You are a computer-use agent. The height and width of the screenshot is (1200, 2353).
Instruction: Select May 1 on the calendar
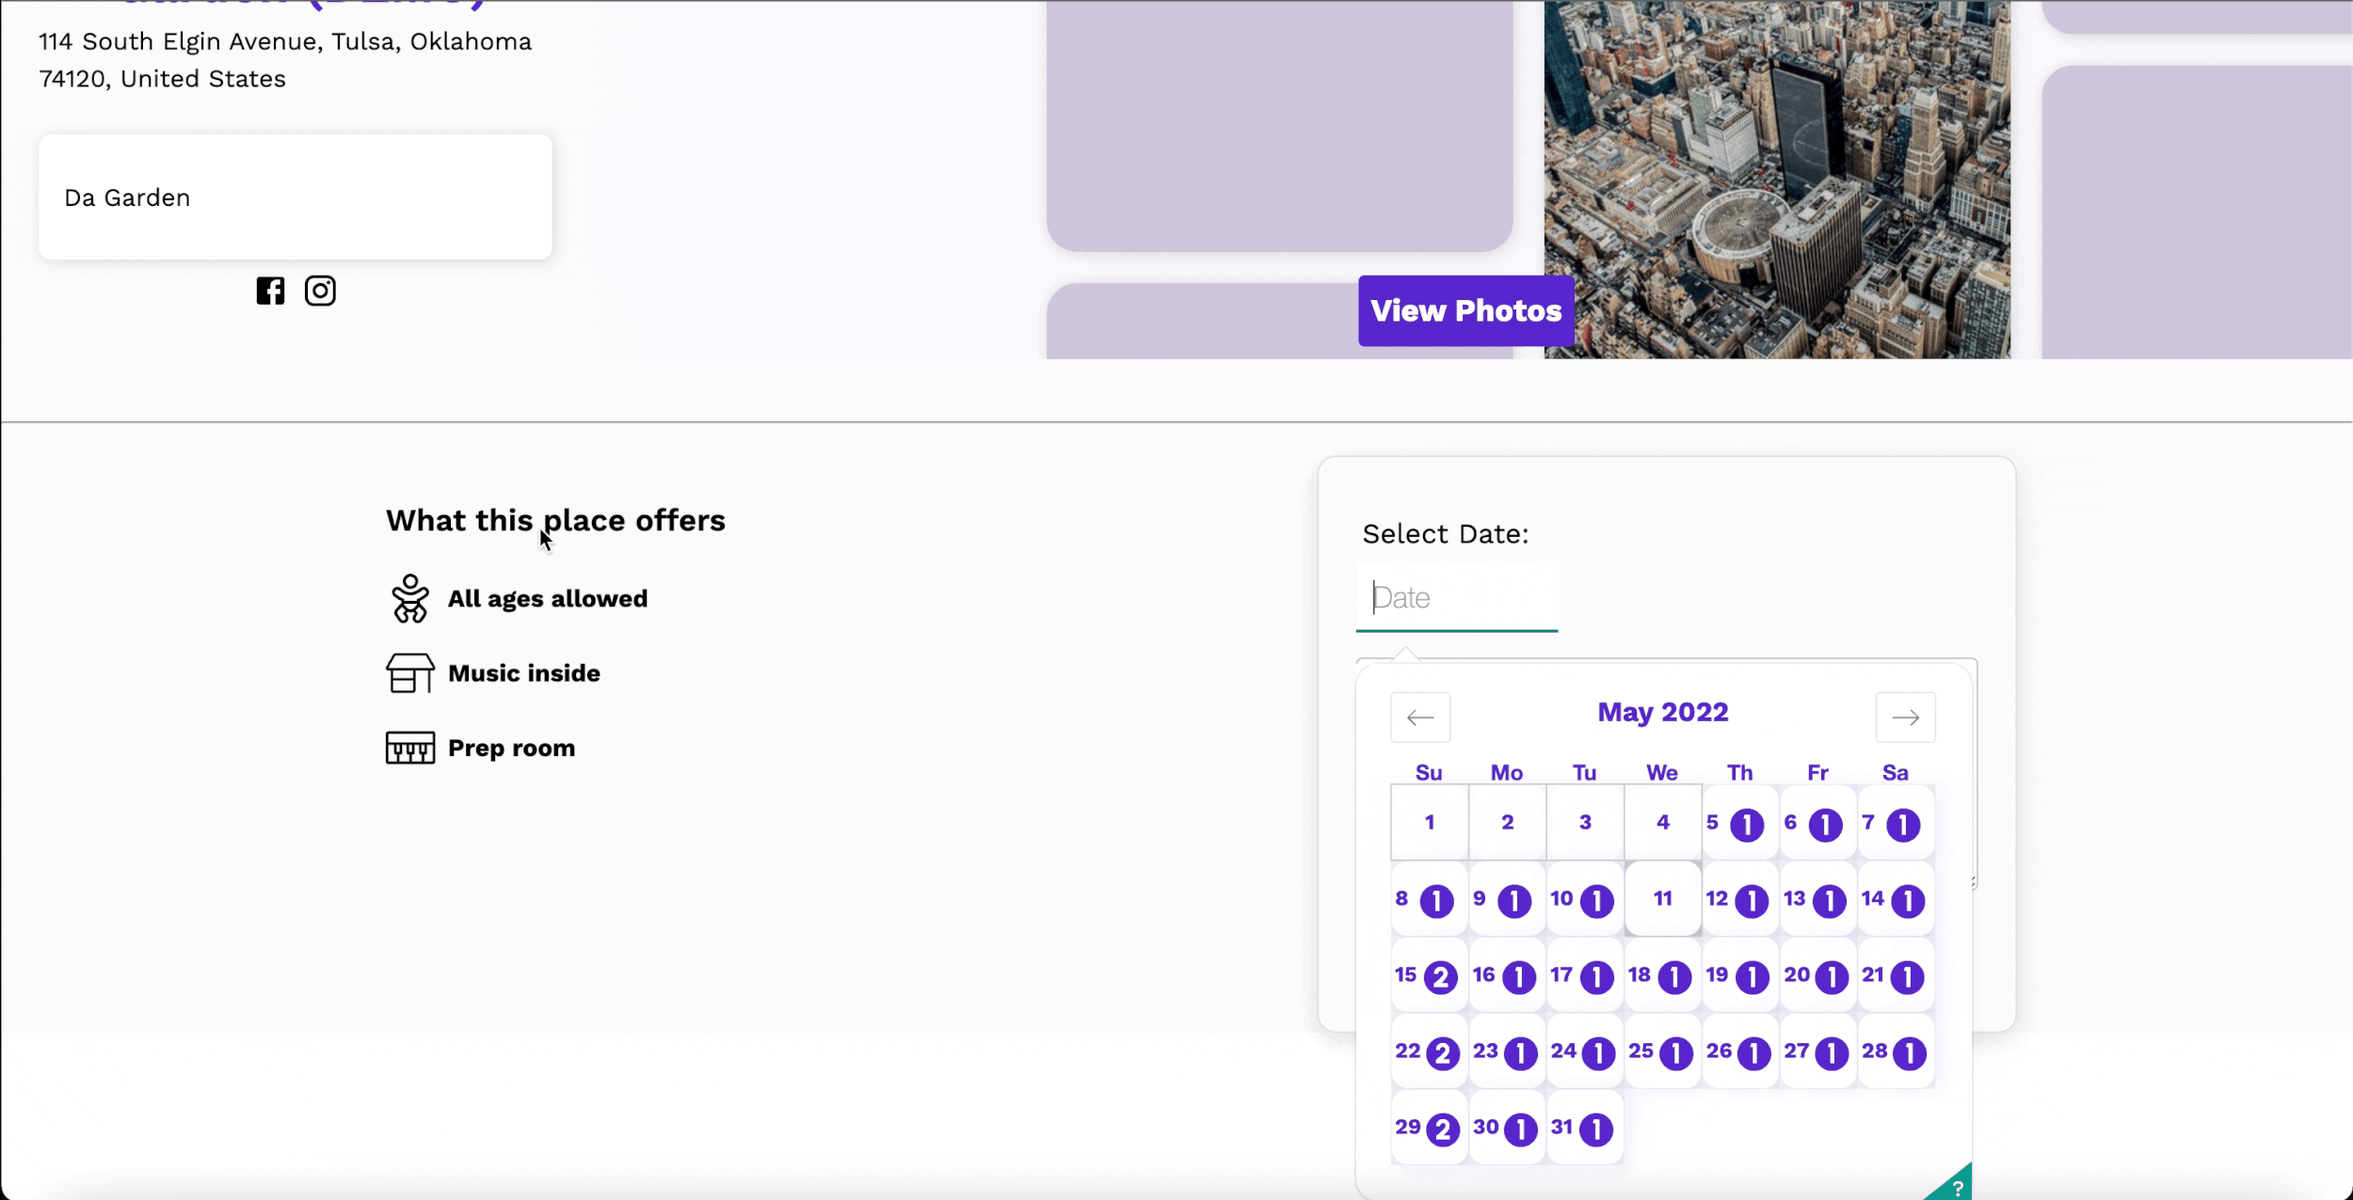tap(1429, 823)
